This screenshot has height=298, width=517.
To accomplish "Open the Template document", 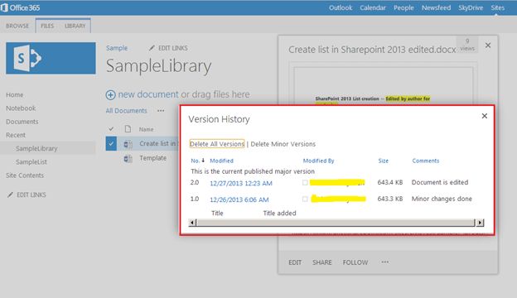I will pos(152,158).
